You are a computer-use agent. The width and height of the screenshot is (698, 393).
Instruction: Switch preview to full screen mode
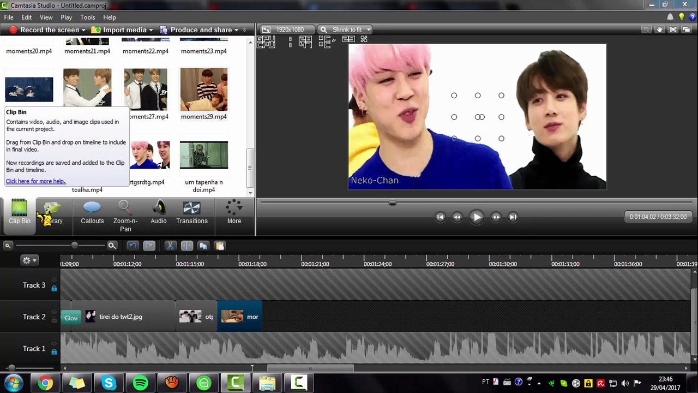673,29
